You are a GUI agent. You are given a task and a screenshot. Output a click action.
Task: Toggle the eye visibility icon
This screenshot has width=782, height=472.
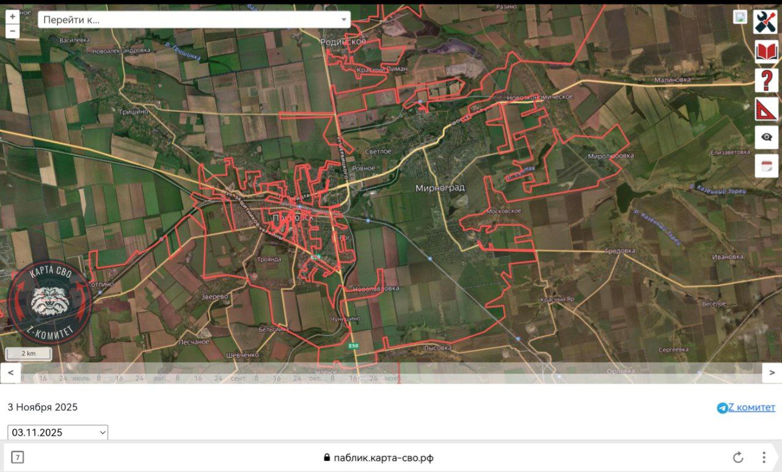coord(766,137)
